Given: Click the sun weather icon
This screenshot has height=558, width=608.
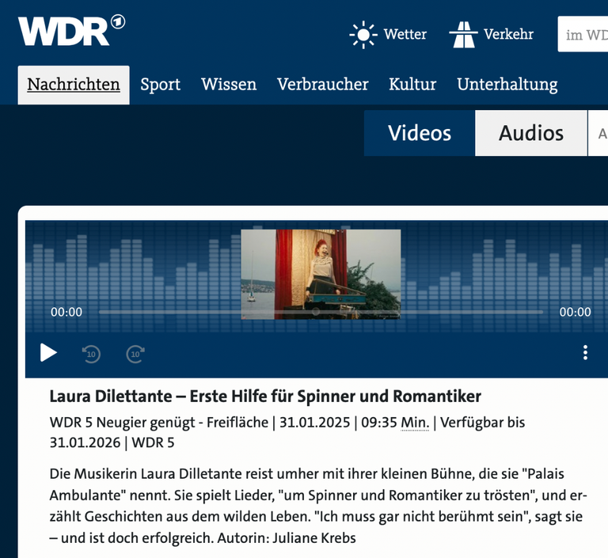Looking at the screenshot, I should [x=363, y=35].
